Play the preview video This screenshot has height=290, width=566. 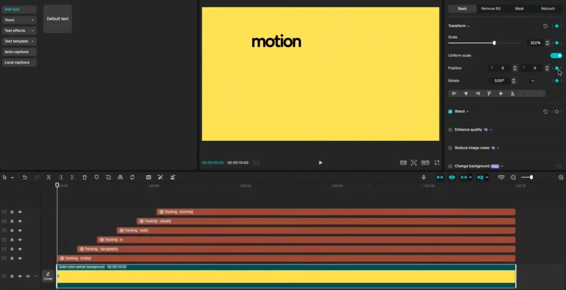tap(321, 162)
